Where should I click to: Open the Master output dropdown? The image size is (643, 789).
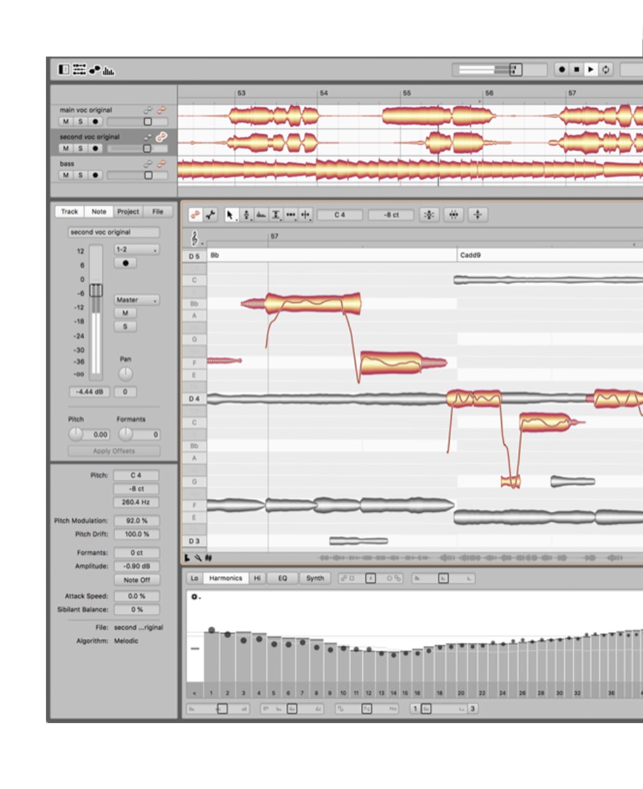pyautogui.click(x=137, y=300)
